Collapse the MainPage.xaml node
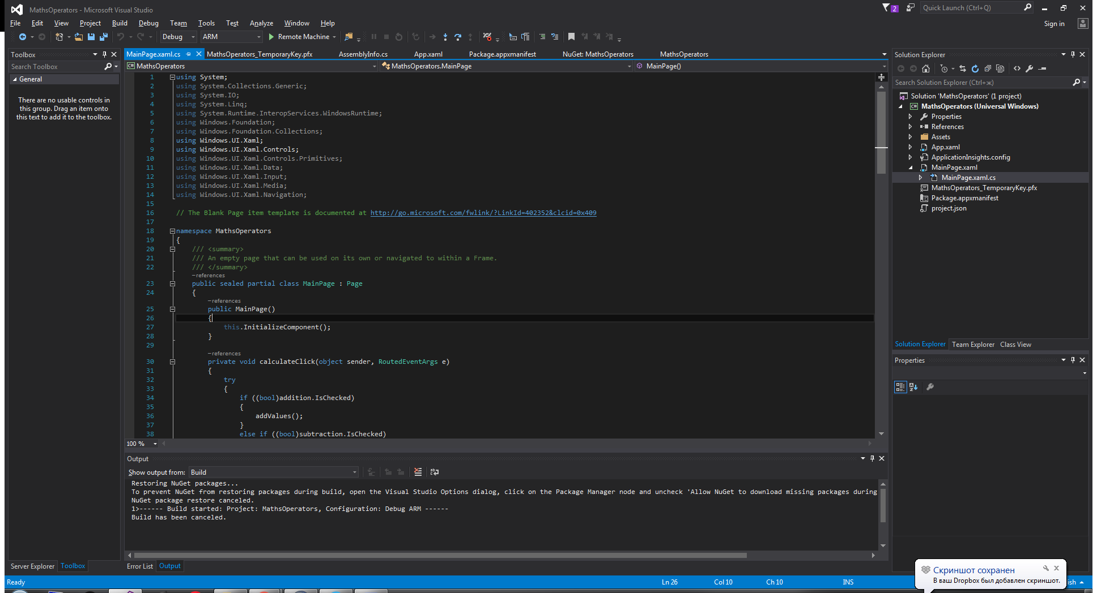Image resolution: width=1097 pixels, height=593 pixels. click(x=911, y=167)
